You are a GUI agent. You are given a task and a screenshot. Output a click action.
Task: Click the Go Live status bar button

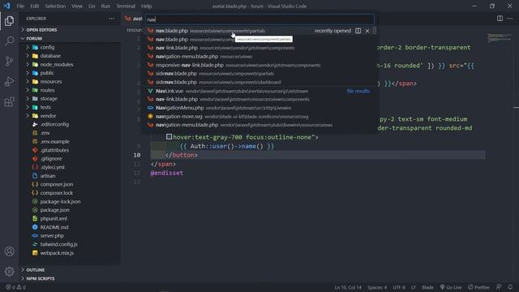click(x=451, y=287)
